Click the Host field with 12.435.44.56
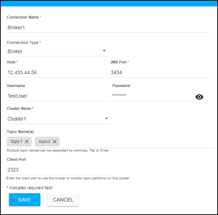This screenshot has height=215, width=218. click(x=57, y=73)
